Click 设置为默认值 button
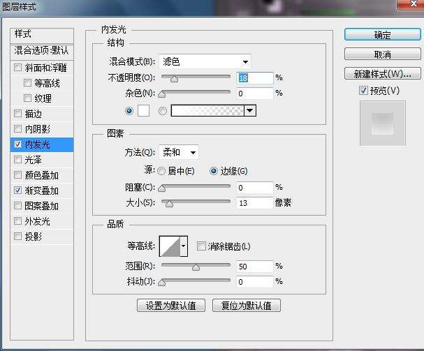This screenshot has width=424, height=351. coord(171,306)
